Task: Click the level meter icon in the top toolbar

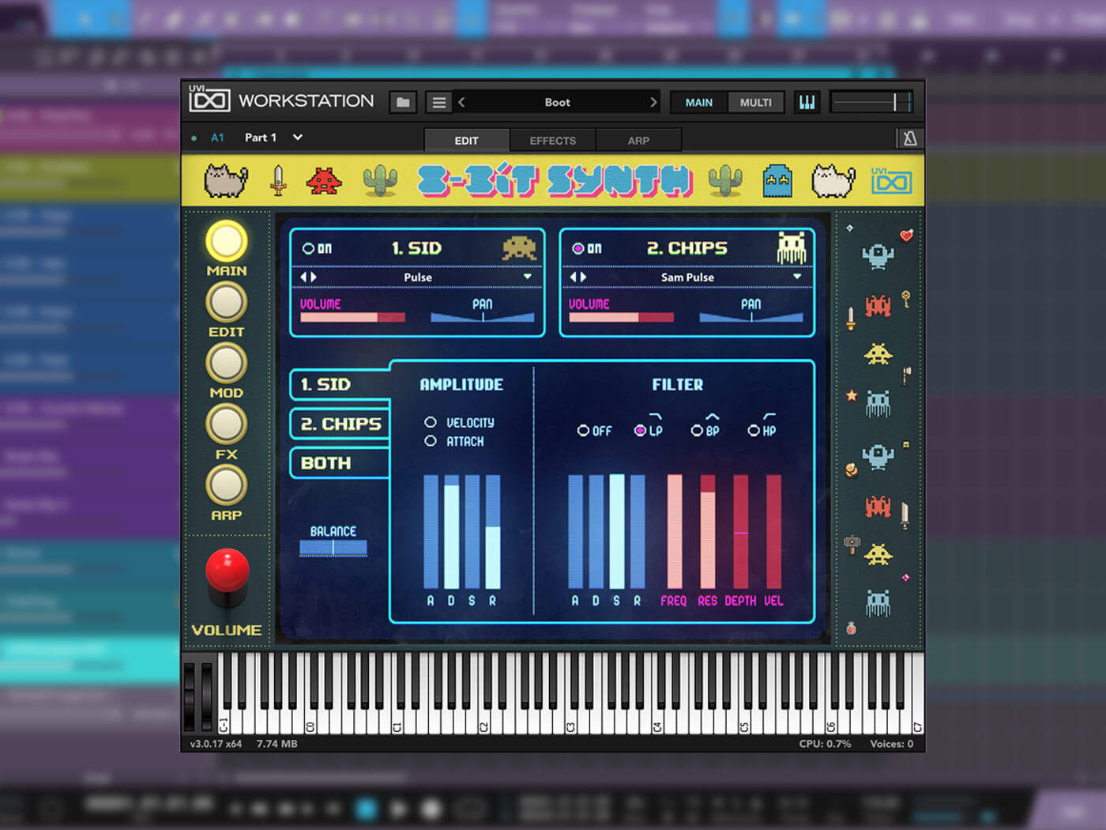Action: pos(807,102)
